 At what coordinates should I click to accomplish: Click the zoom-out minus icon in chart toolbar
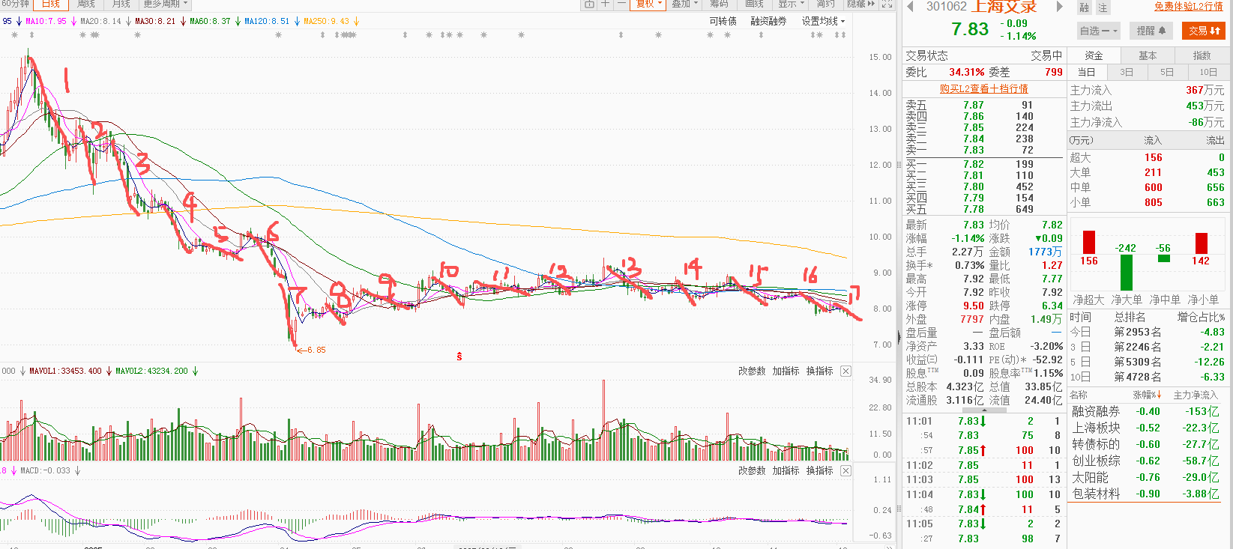point(621,4)
